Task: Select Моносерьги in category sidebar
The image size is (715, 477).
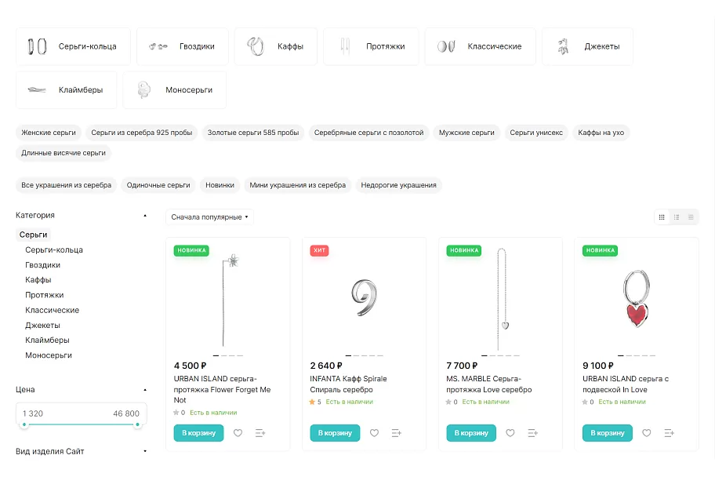Action: point(49,355)
